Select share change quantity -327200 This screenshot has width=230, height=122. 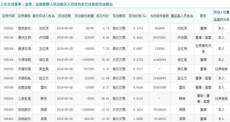click(x=88, y=69)
